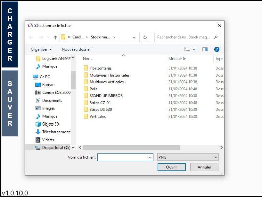Click the up-one-level arrow icon
Image resolution: width=262 pixels, height=197 pixels.
coord(55,37)
